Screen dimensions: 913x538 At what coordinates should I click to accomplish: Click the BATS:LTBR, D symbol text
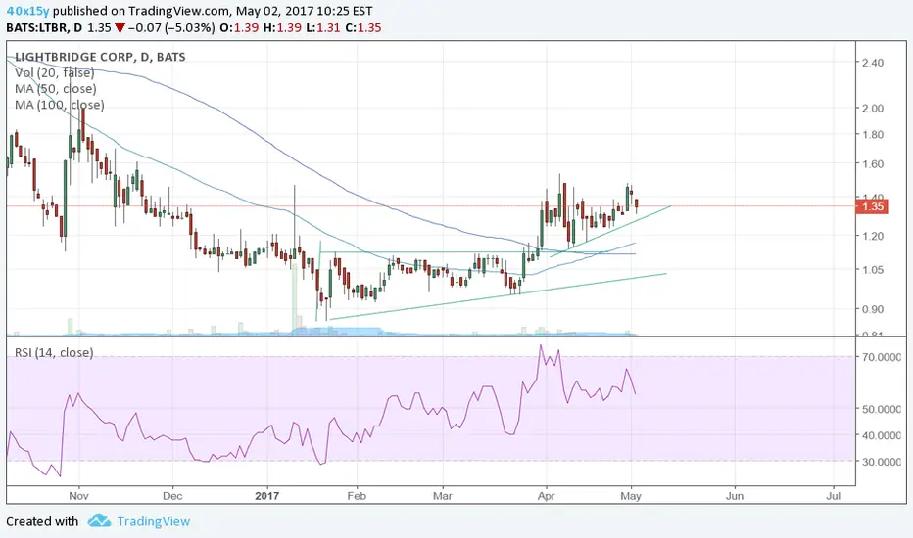(44, 27)
